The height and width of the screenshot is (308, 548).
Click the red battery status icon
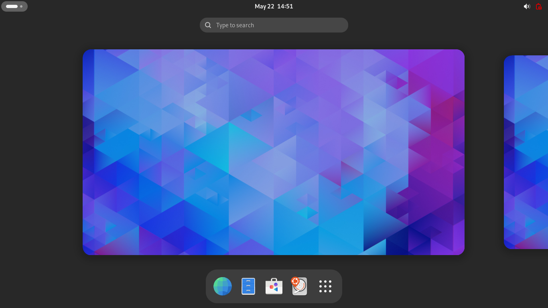tap(539, 6)
